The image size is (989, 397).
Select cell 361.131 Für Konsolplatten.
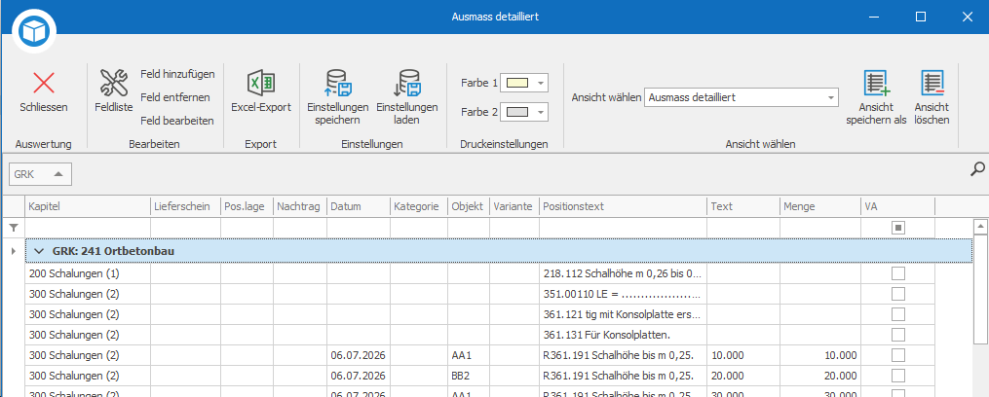tap(623, 334)
